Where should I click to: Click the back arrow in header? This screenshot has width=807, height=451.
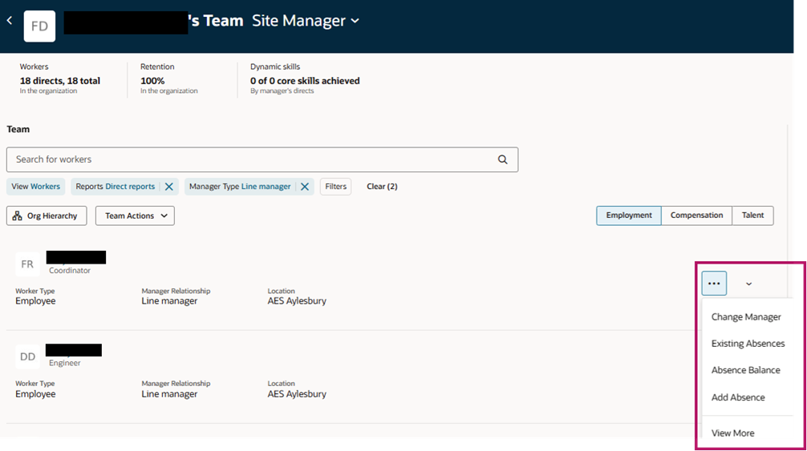[x=10, y=21]
